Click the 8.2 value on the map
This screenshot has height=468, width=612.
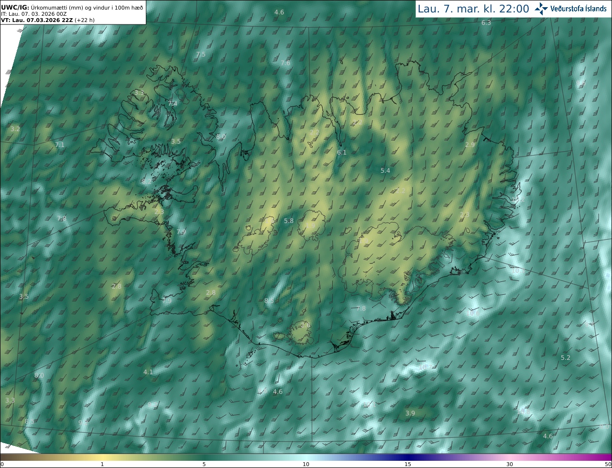tap(146, 182)
